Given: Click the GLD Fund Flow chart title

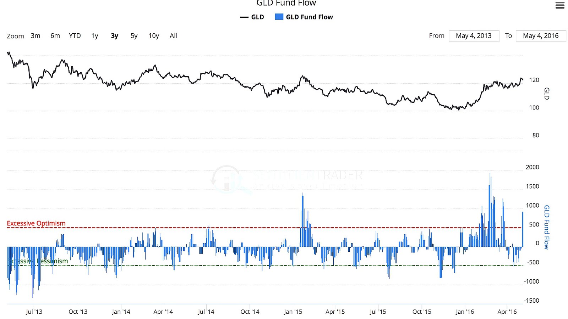Looking at the screenshot, I should click(x=286, y=3).
